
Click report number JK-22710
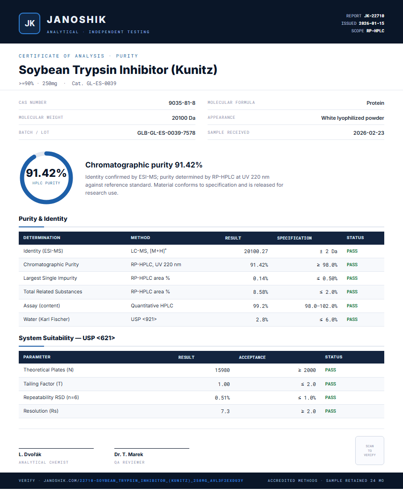point(374,16)
